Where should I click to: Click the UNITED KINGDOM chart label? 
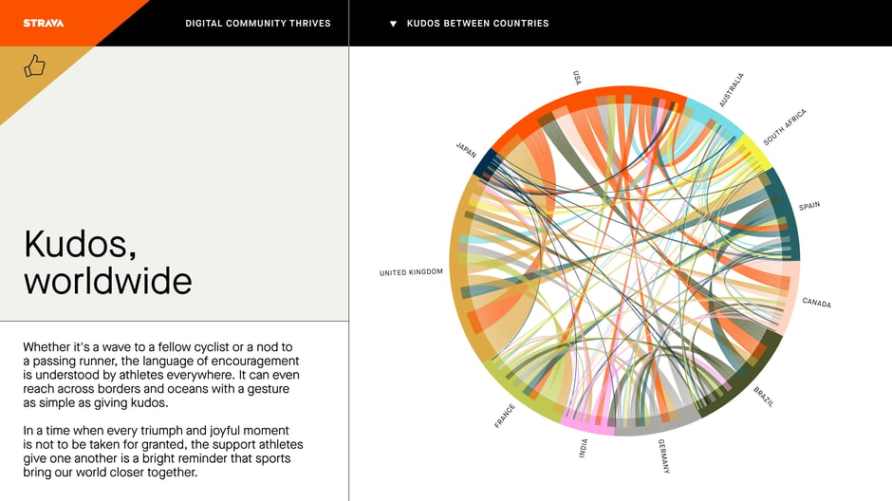click(411, 272)
